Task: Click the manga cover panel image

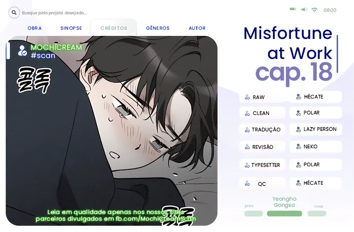Action: 111,130
